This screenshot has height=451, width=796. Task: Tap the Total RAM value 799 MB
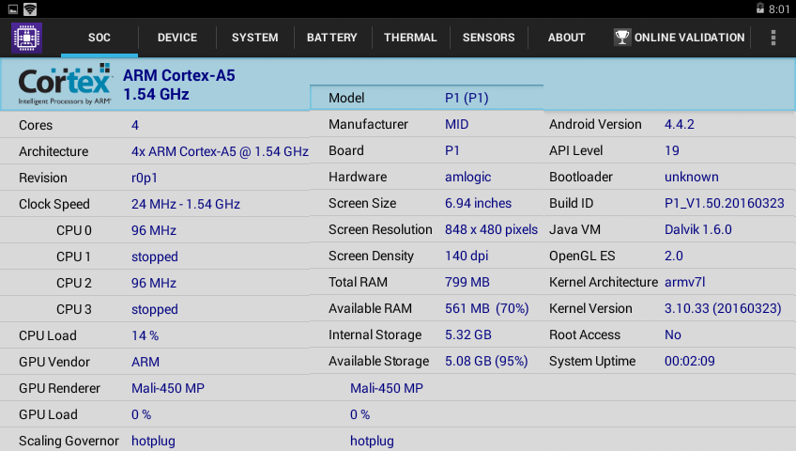(x=467, y=283)
